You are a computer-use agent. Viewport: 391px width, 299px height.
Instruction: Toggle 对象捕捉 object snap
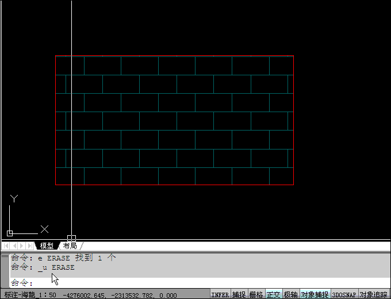(x=315, y=295)
